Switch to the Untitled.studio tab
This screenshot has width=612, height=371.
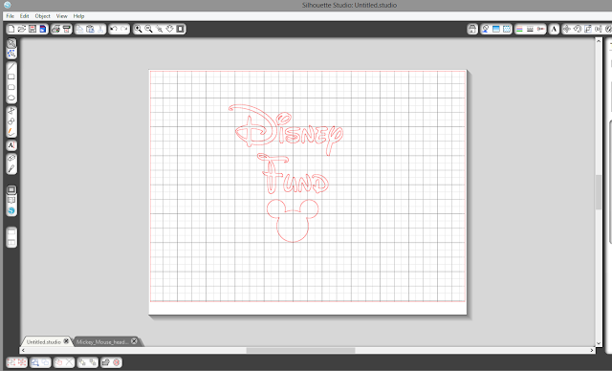click(x=44, y=341)
